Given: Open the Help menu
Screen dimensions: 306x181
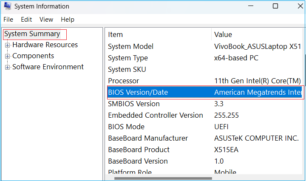Looking at the screenshot, I should (x=68, y=20).
